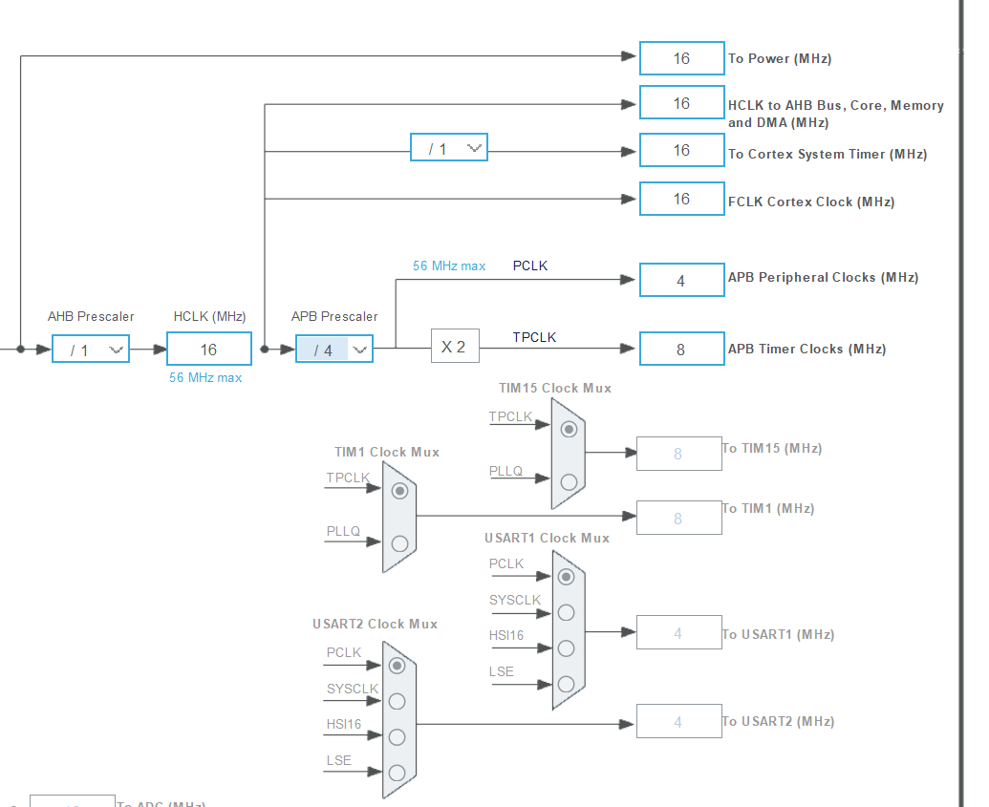This screenshot has height=807, width=989.
Task: Click the HCLK to AHB Bus frequency box
Action: 681,102
